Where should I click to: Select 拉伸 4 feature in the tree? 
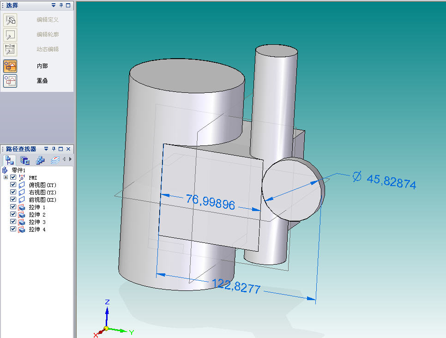[37, 229]
